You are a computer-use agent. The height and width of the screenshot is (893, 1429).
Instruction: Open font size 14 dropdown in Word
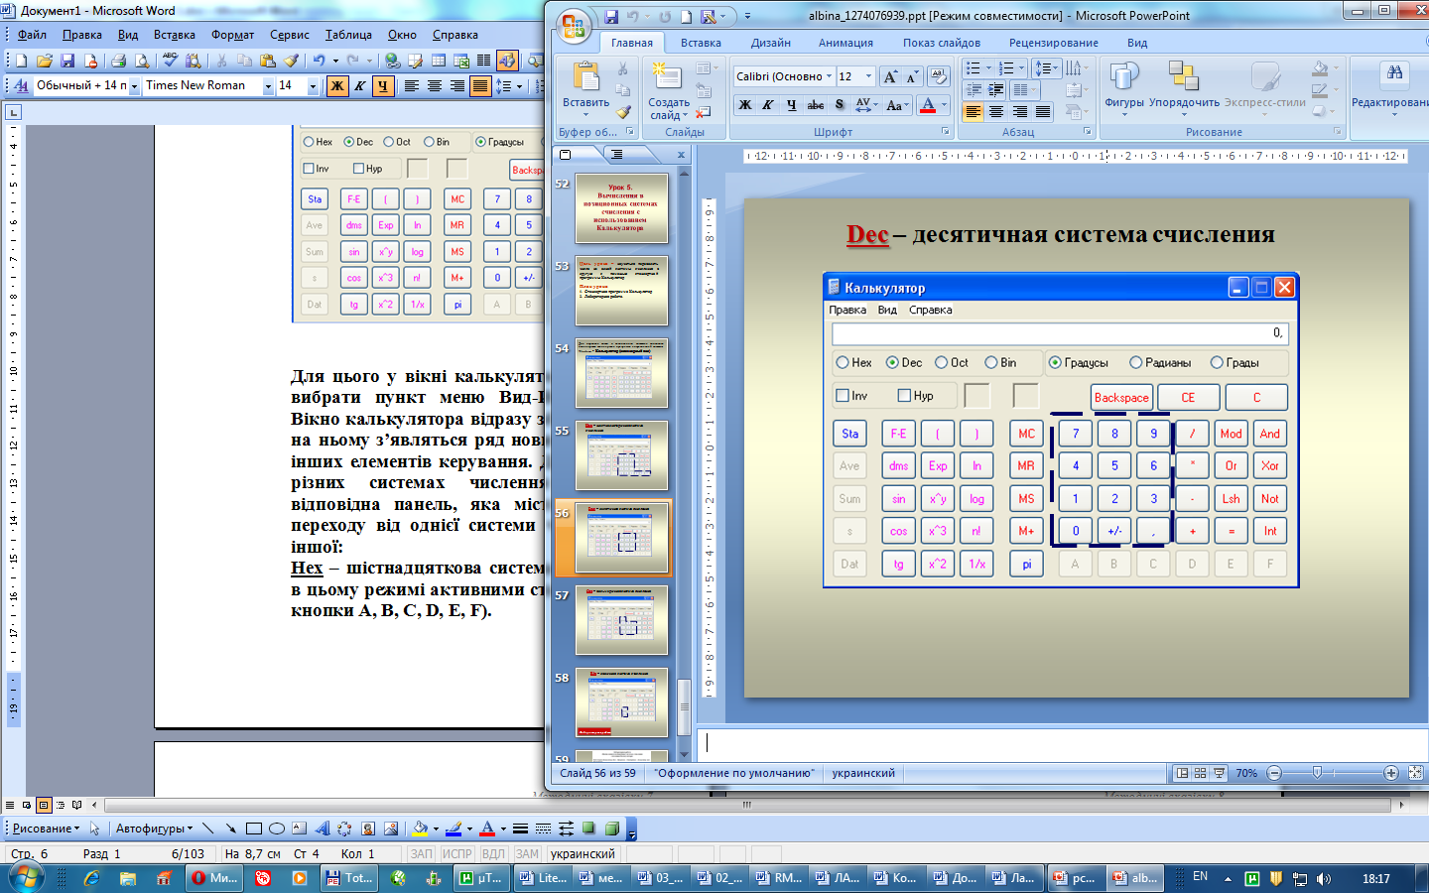click(313, 86)
